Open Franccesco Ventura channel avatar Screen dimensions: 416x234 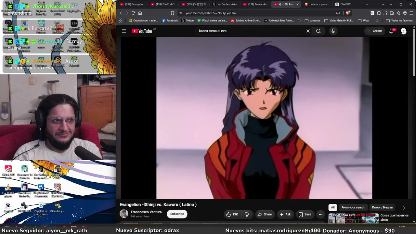click(124, 214)
